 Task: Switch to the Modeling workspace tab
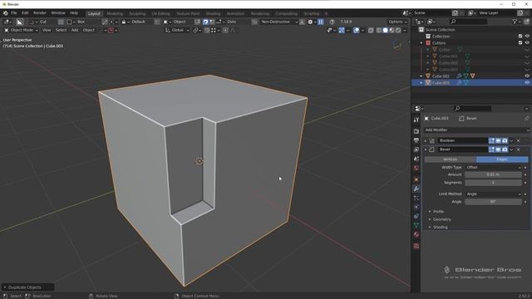pyautogui.click(x=115, y=13)
